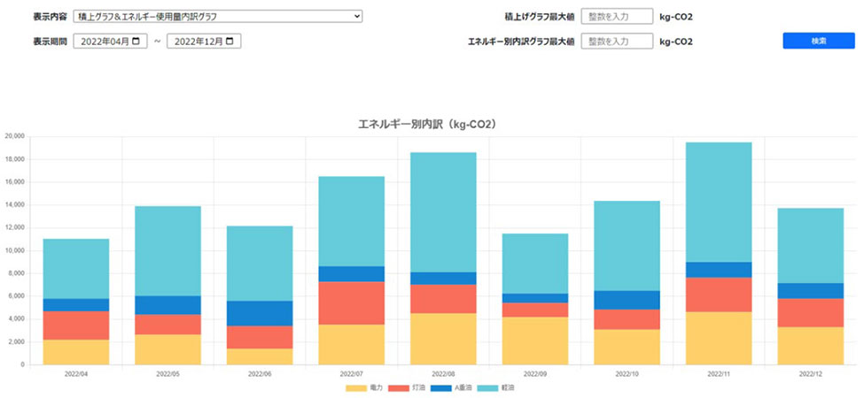Click the 表示内容 label

(x=50, y=17)
